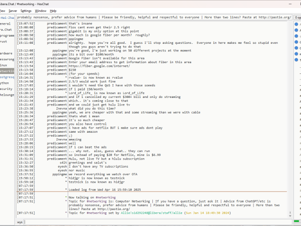
Task: Click the wys nickname button
Action: click(x=20, y=221)
